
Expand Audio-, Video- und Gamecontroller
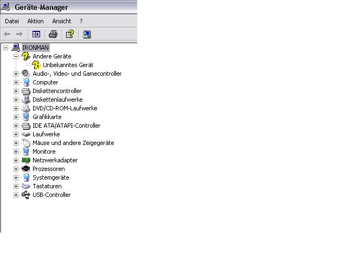coord(16,74)
